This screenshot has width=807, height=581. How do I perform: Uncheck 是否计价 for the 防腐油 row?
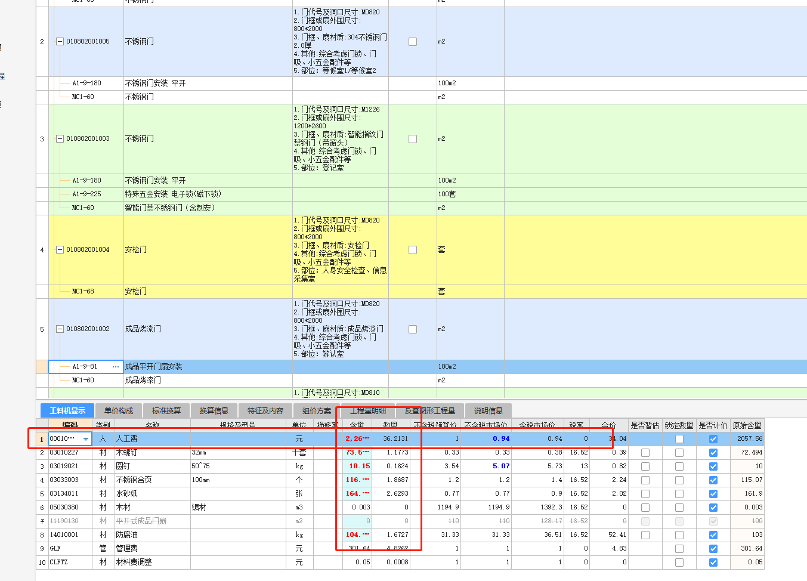tap(713, 535)
